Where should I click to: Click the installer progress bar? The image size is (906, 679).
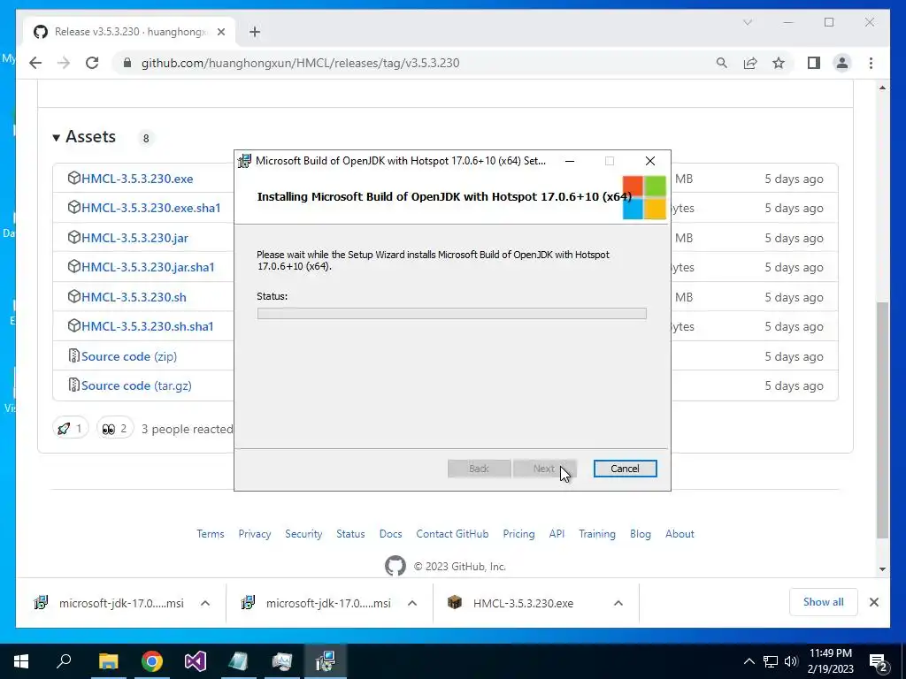click(x=452, y=314)
